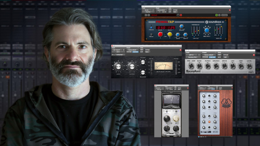Toggle the PrimalTap Freeze button
Viewport: 260px width, 146px height.
pyautogui.click(x=151, y=27)
